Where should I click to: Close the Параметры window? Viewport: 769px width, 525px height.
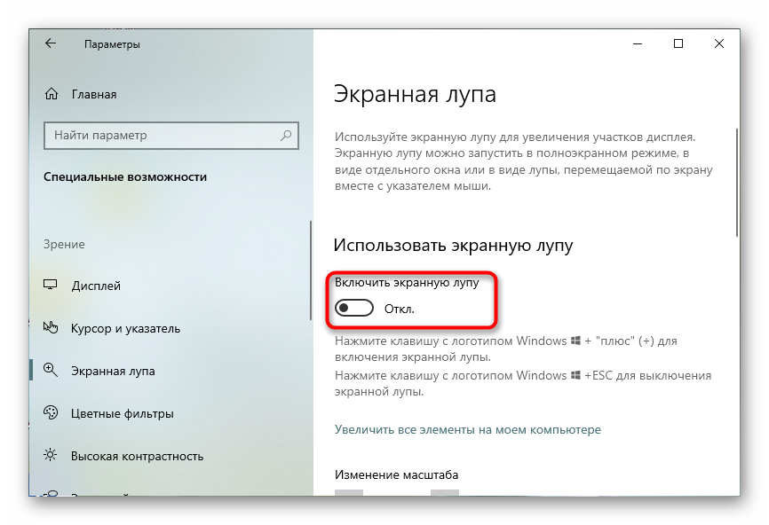719,43
